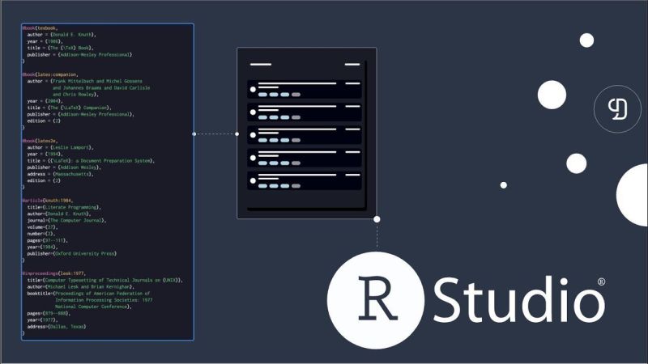Click the "pages={97--111}" line
The image size is (648, 364).
click(48, 240)
